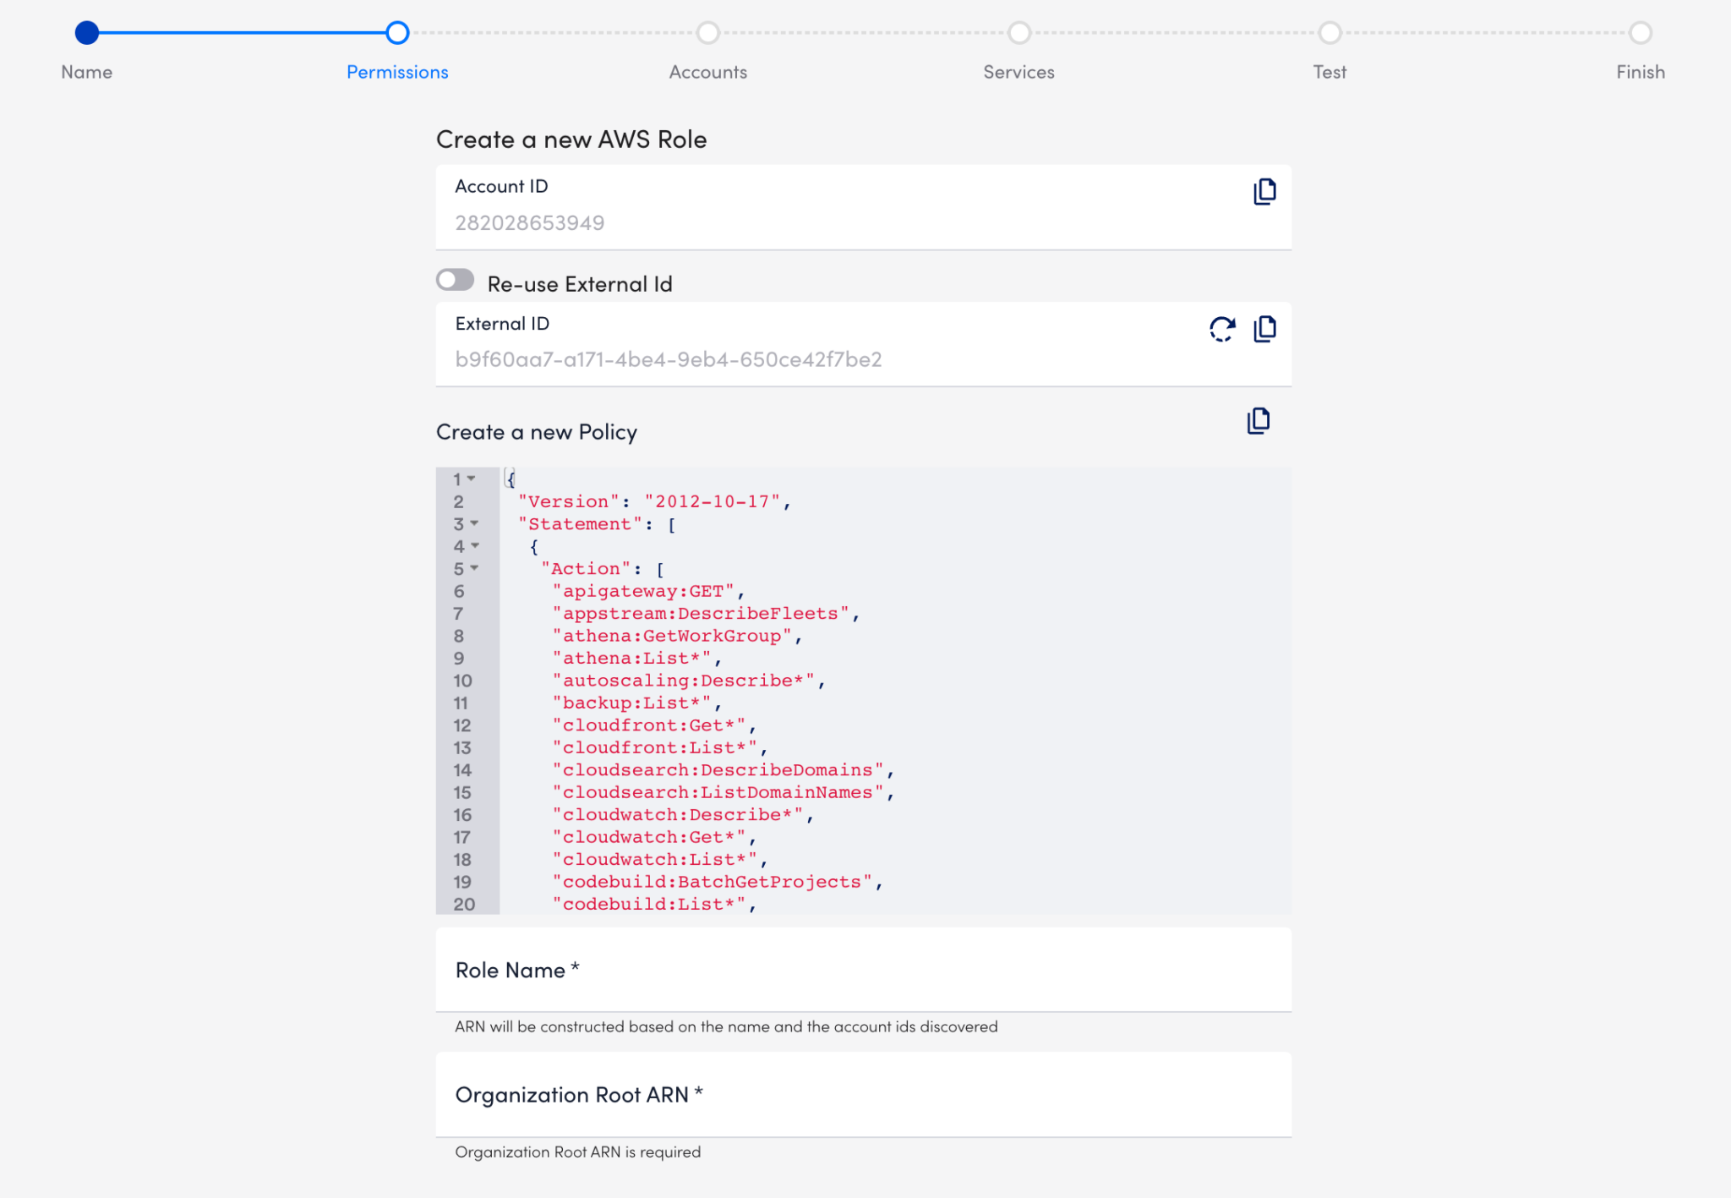Copy the External ID value
The height and width of the screenshot is (1198, 1731).
[x=1264, y=331]
